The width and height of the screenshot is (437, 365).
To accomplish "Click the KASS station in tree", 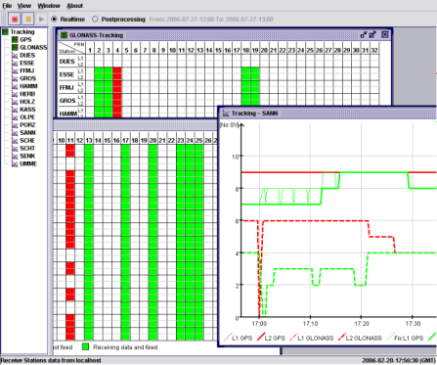I will [23, 110].
